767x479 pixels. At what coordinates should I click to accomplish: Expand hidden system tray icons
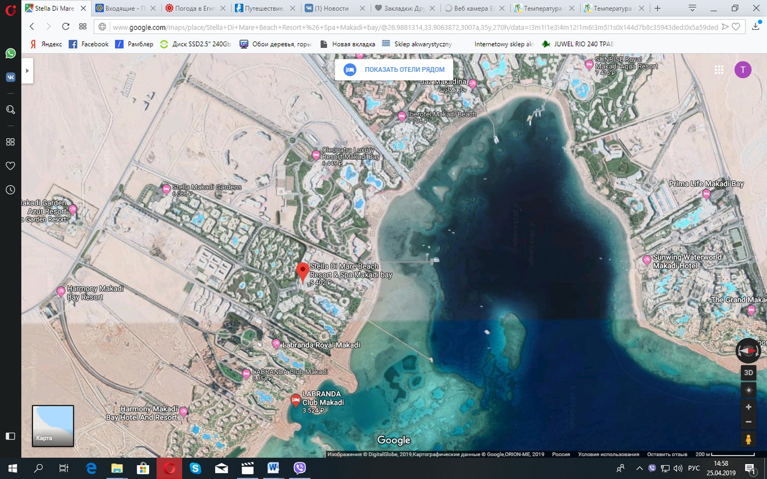click(x=640, y=468)
